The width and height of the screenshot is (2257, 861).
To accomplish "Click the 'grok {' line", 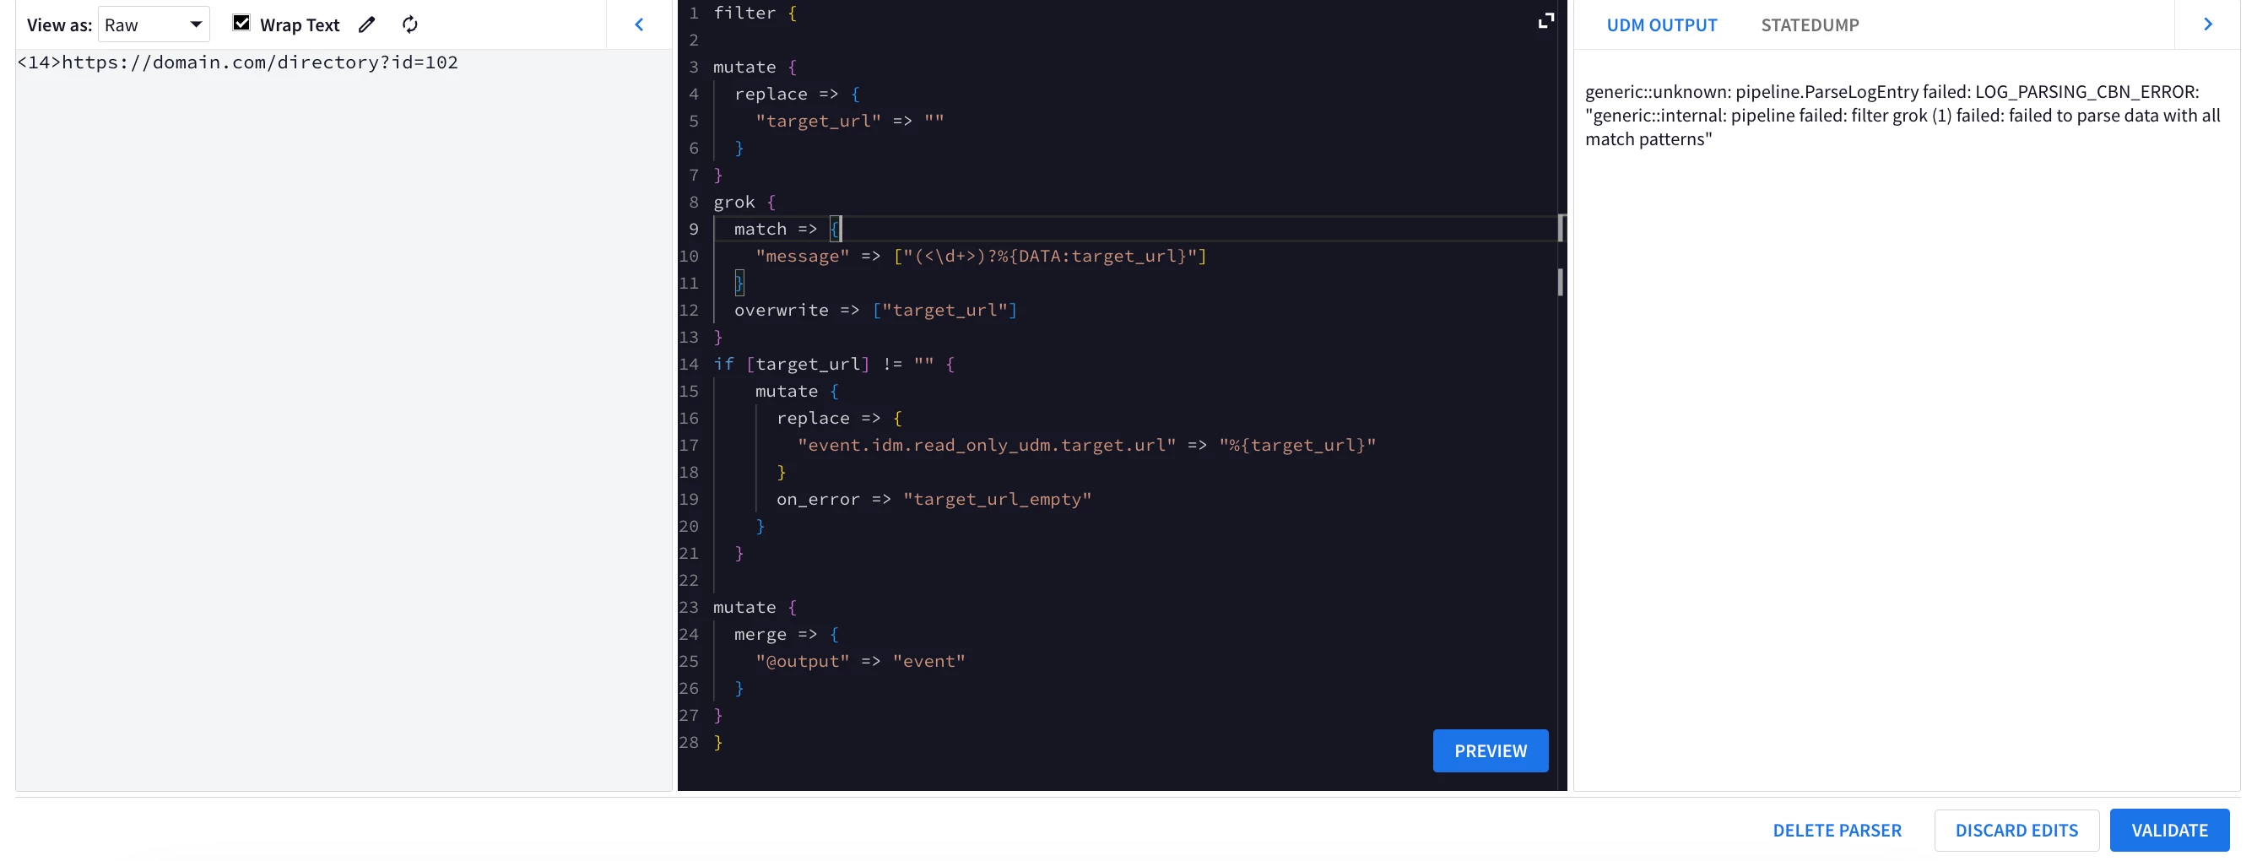I will tap(744, 202).
